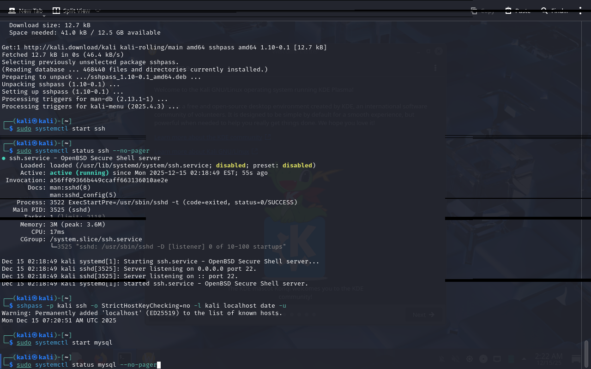Click the taskbar clock showing 2:22 AM
Screen dimensions: 591x369
click(549, 358)
